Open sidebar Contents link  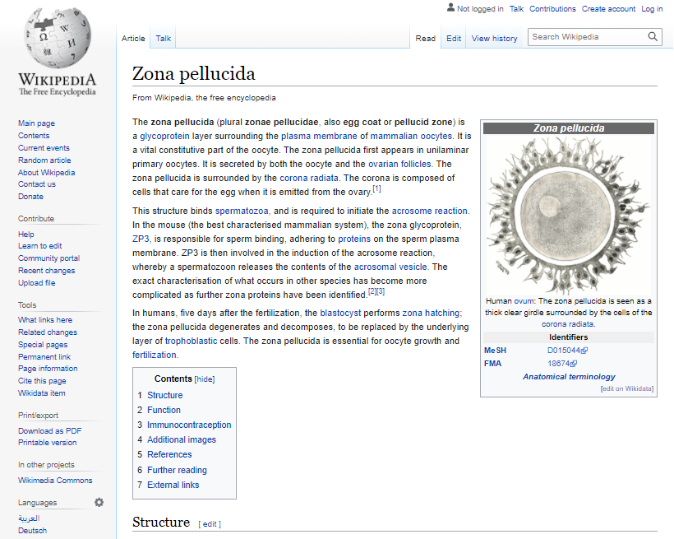pyautogui.click(x=34, y=136)
